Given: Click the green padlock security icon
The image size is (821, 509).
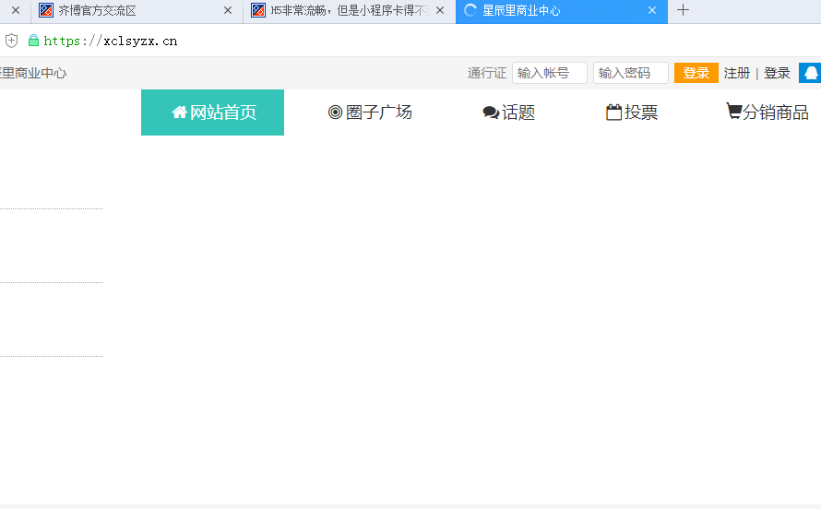Looking at the screenshot, I should coord(34,41).
